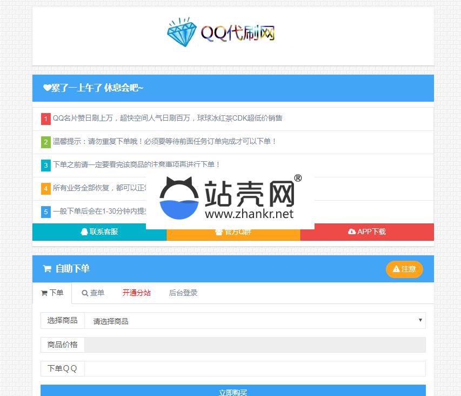Click the orange 注意 warning button
Image resolution: width=461 pixels, height=396 pixels.
[404, 269]
